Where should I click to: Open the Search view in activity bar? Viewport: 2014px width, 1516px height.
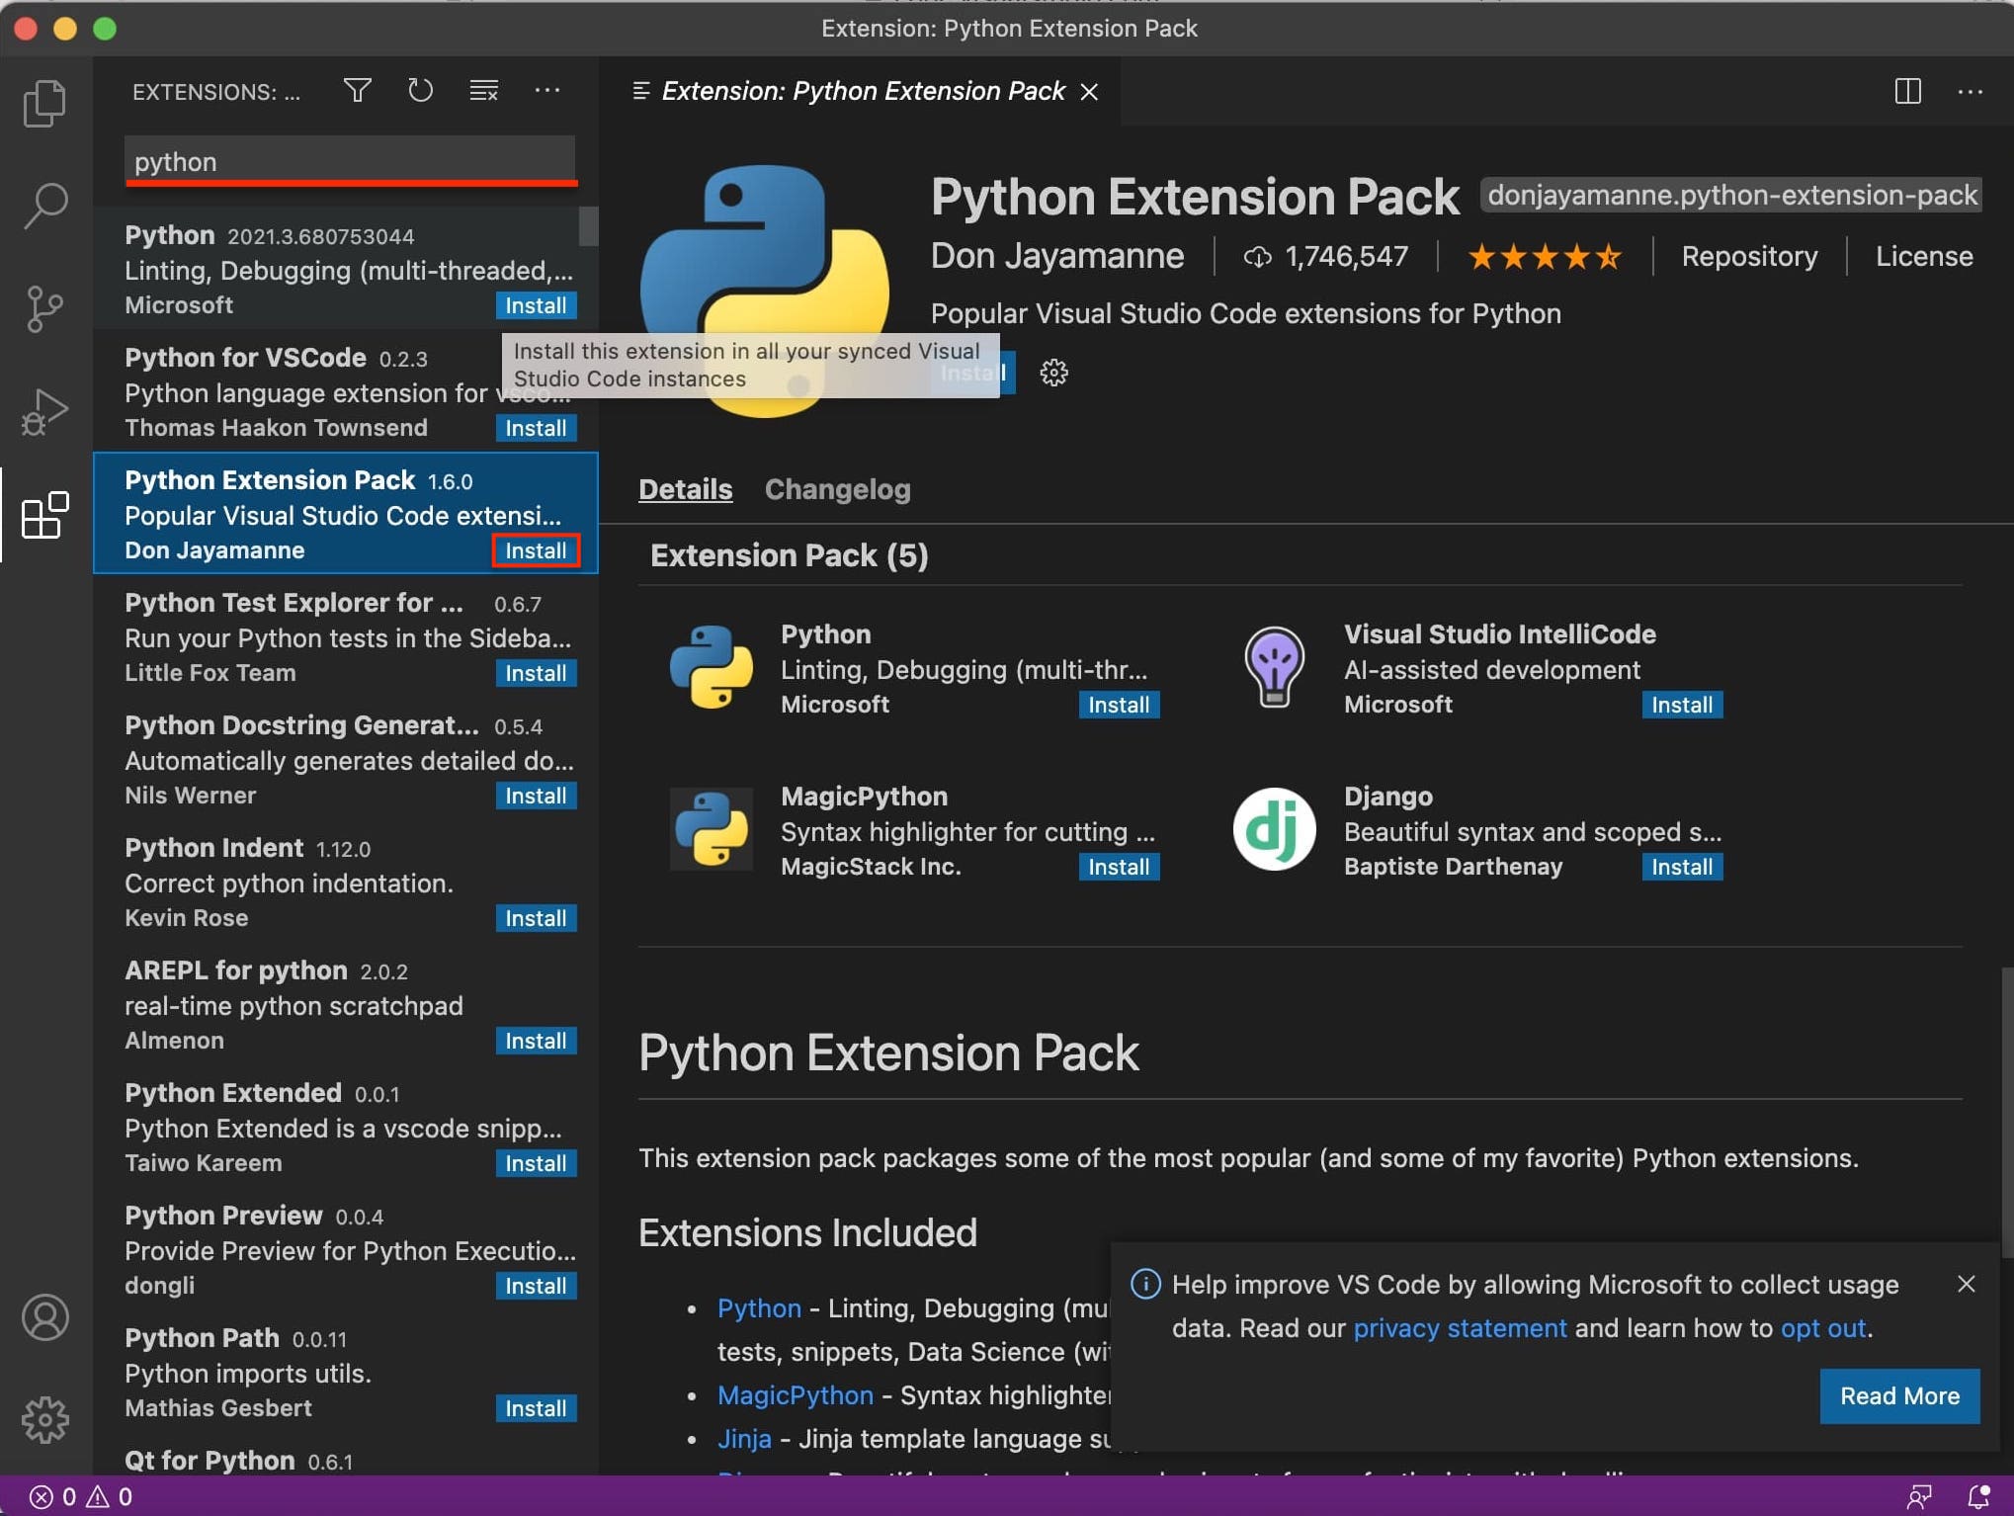point(44,206)
